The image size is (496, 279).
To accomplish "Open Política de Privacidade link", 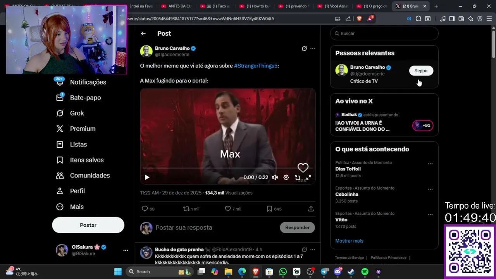I will (x=388, y=258).
